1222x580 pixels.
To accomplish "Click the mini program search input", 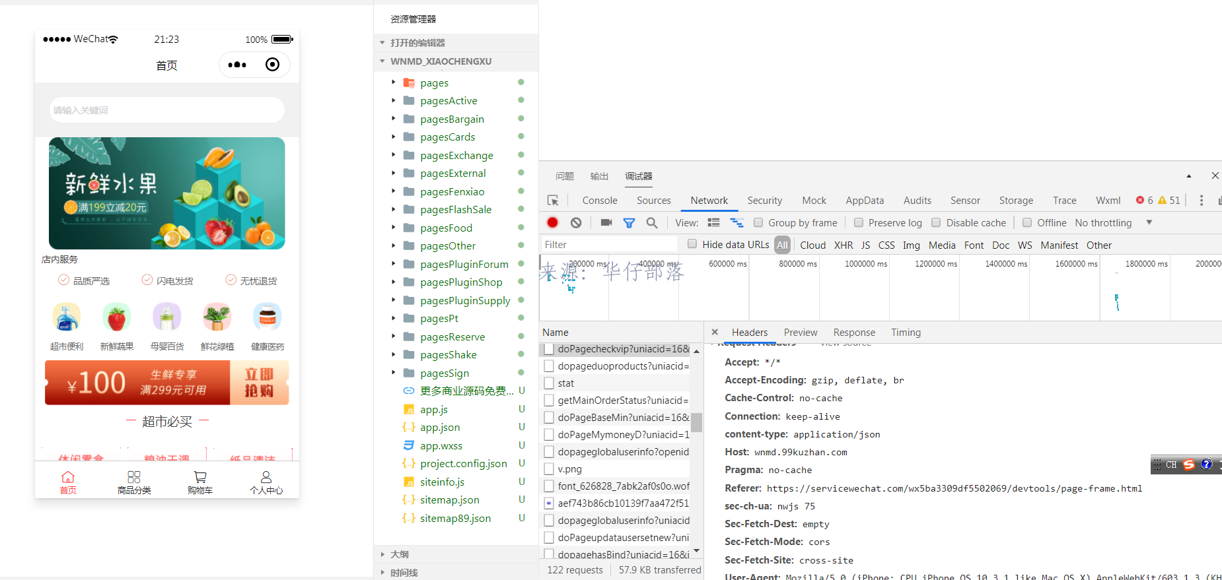I will tap(167, 110).
